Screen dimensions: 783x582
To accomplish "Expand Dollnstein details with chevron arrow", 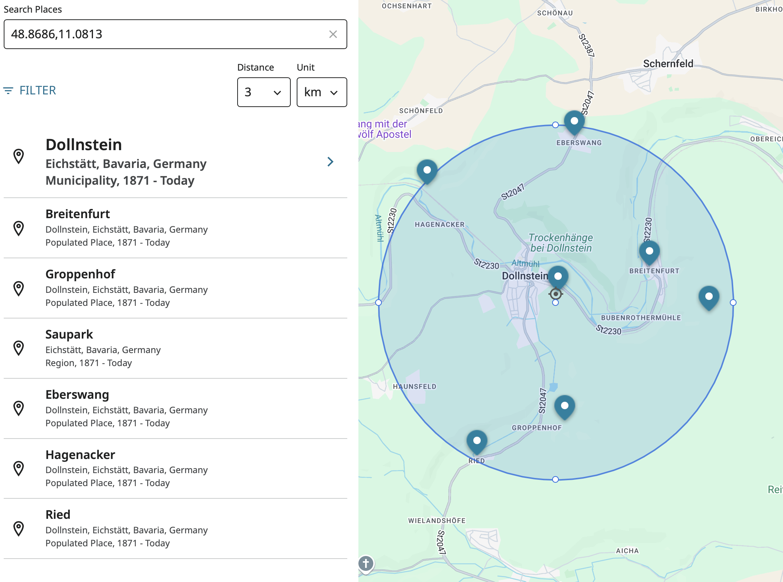I will click(330, 162).
